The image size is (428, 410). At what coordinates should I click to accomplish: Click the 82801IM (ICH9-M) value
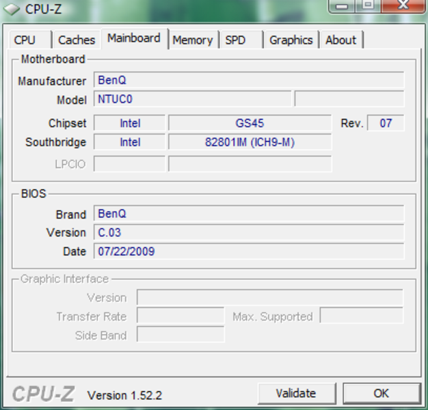(250, 142)
